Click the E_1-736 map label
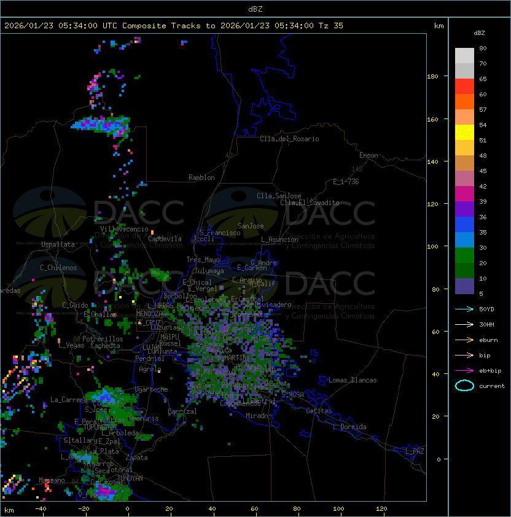This screenshot has height=517, width=511. click(x=346, y=182)
